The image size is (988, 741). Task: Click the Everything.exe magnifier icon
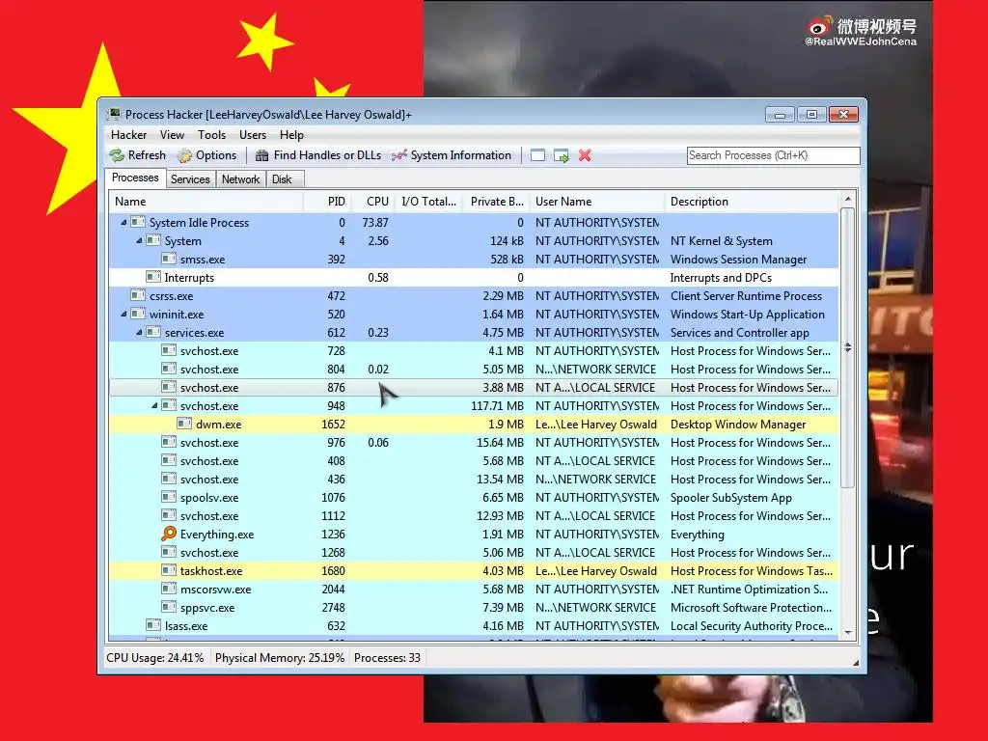click(168, 534)
